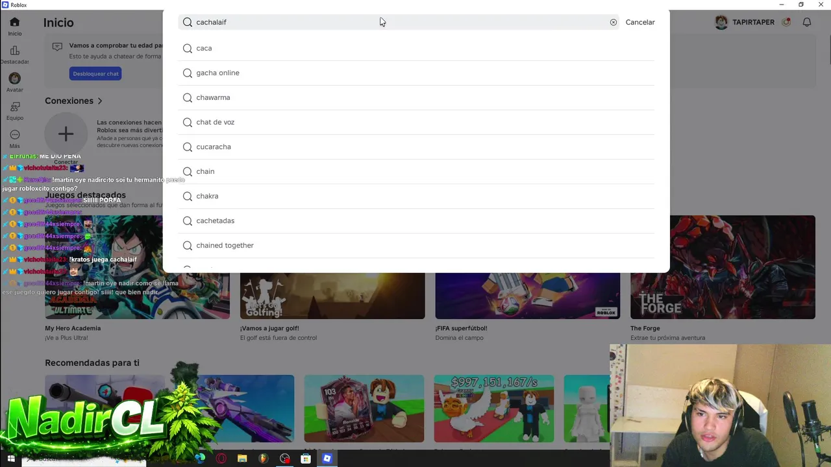This screenshot has width=831, height=467.
Task: Open the Robux icon next to TAPIRTAPER
Action: click(x=786, y=22)
